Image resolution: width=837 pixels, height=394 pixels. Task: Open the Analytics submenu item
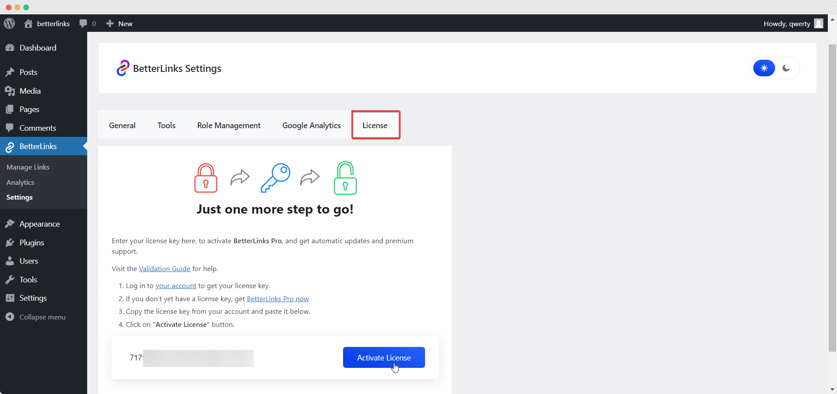[x=20, y=183]
